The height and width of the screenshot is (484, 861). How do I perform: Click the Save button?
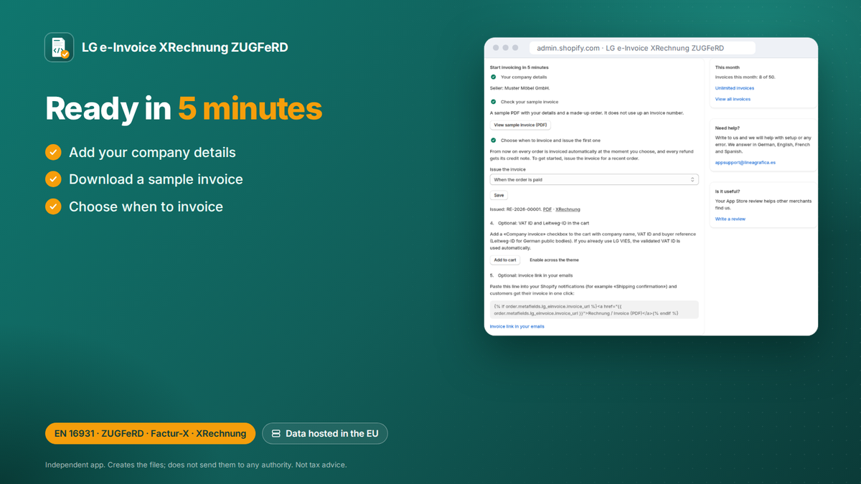499,195
